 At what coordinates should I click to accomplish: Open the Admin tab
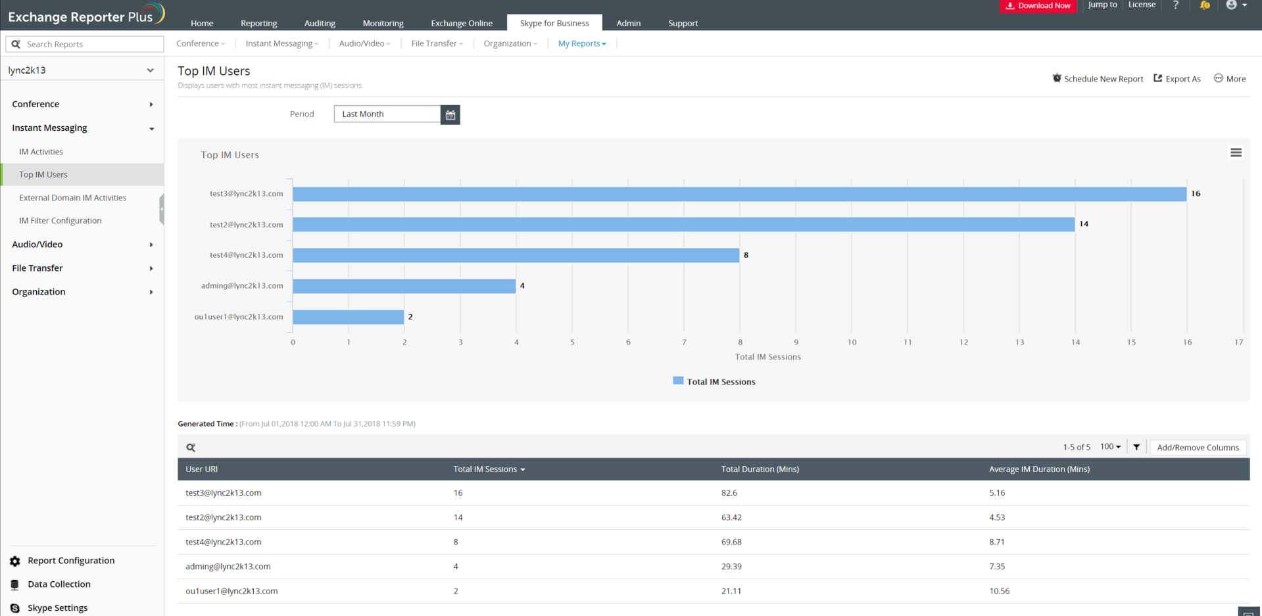[x=629, y=23]
